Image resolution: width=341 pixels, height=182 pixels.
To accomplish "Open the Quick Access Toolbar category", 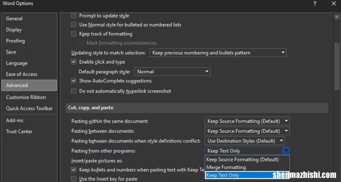I will point(29,108).
